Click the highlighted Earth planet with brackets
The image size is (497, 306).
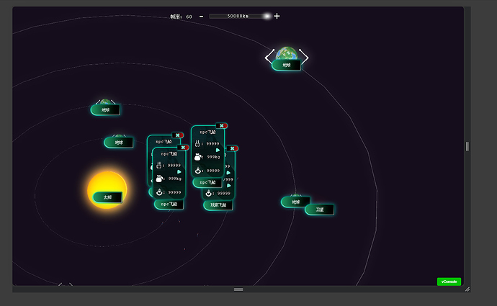pyautogui.click(x=287, y=53)
